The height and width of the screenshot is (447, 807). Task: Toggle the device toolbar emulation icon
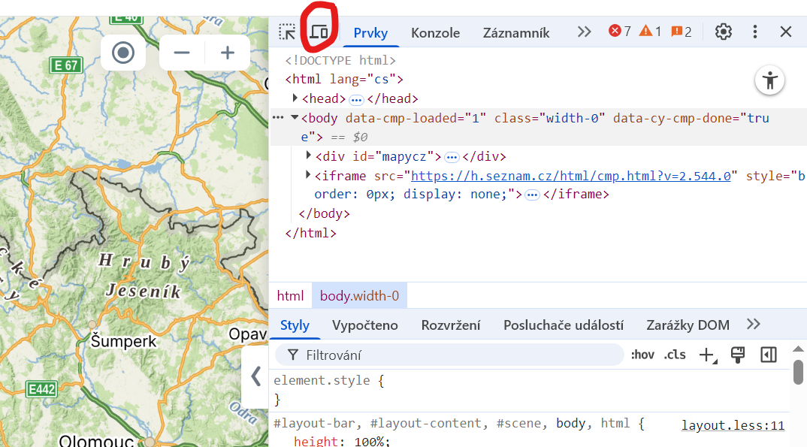pyautogui.click(x=319, y=32)
